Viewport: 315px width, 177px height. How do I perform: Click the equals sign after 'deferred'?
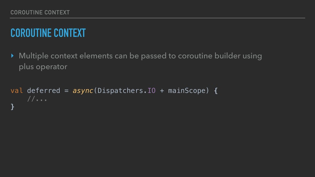pos(66,91)
